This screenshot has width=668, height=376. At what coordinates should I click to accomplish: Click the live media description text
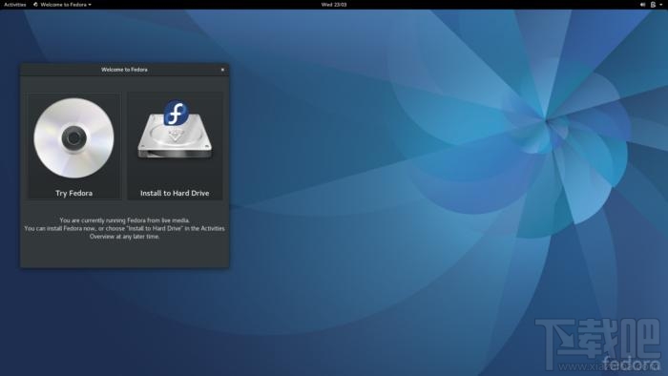(x=124, y=220)
